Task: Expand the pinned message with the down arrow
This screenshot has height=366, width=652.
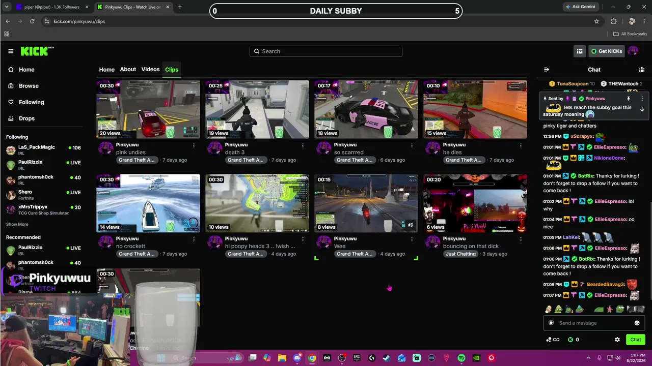Action: point(642,109)
